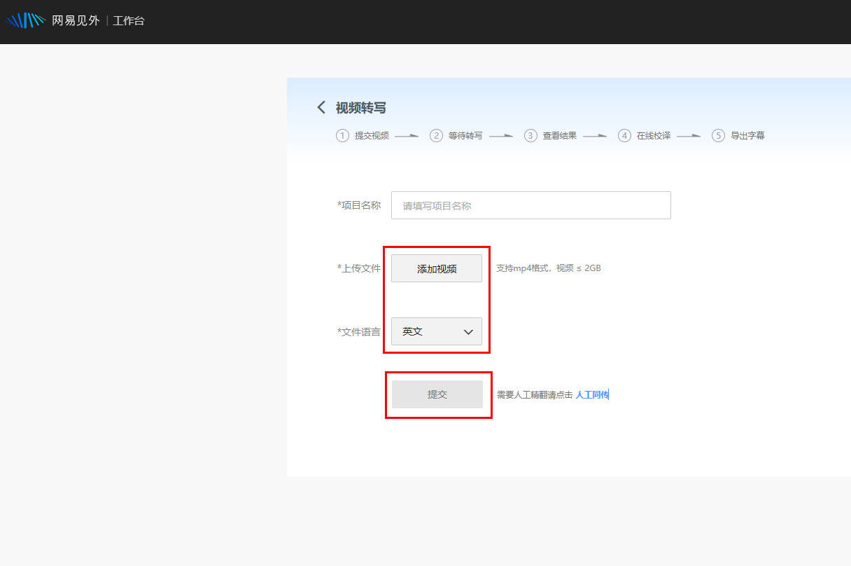
Task: Click the chevron arrow on the 英文 selector
Action: click(x=468, y=331)
